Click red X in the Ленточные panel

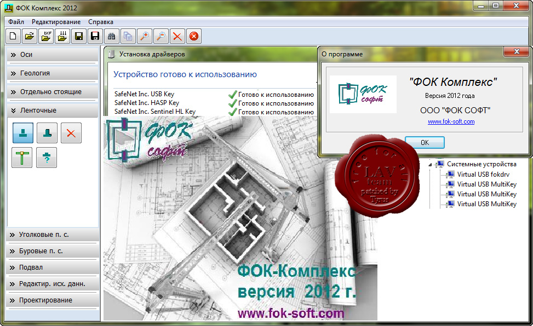[71, 133]
